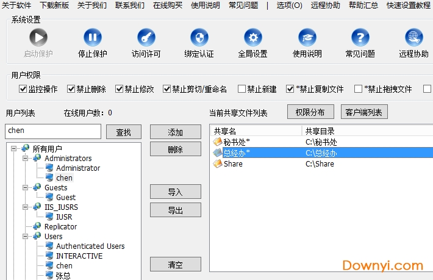Enable the 禁止新建 checkbox
The width and height of the screenshot is (433, 280).
click(x=242, y=89)
